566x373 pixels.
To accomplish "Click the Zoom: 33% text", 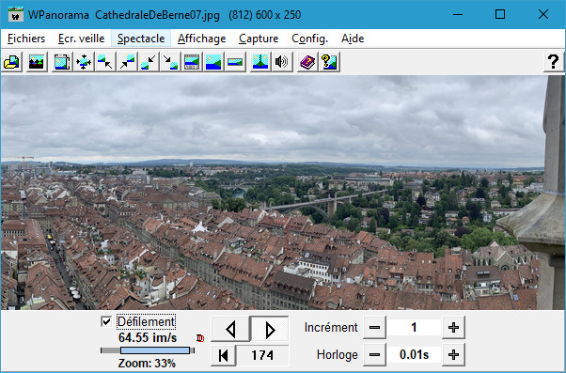I will 147,364.
